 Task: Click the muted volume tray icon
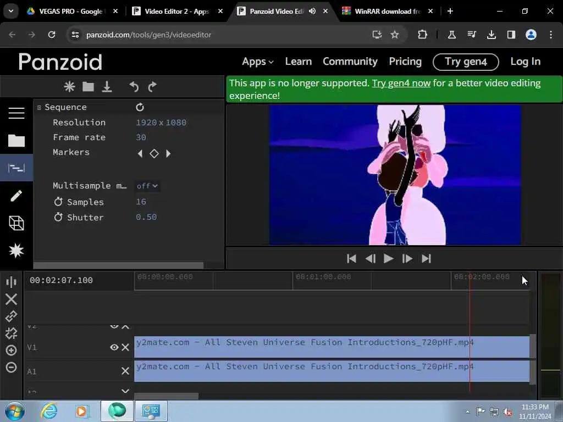pos(507,412)
